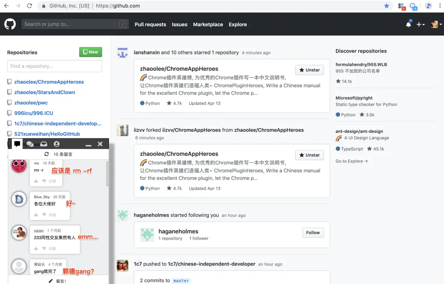Open Go to Explore link

(352, 161)
